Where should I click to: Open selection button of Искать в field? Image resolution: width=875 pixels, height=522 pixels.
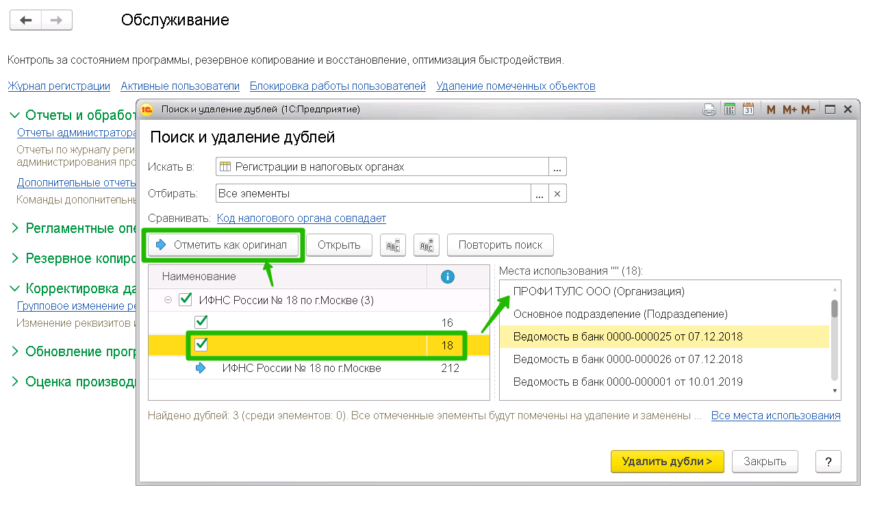coord(557,167)
